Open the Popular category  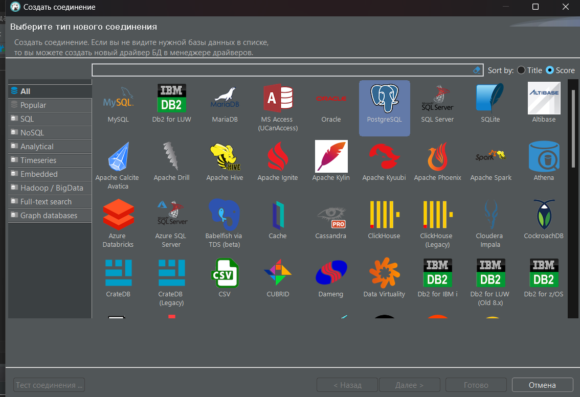click(x=50, y=105)
